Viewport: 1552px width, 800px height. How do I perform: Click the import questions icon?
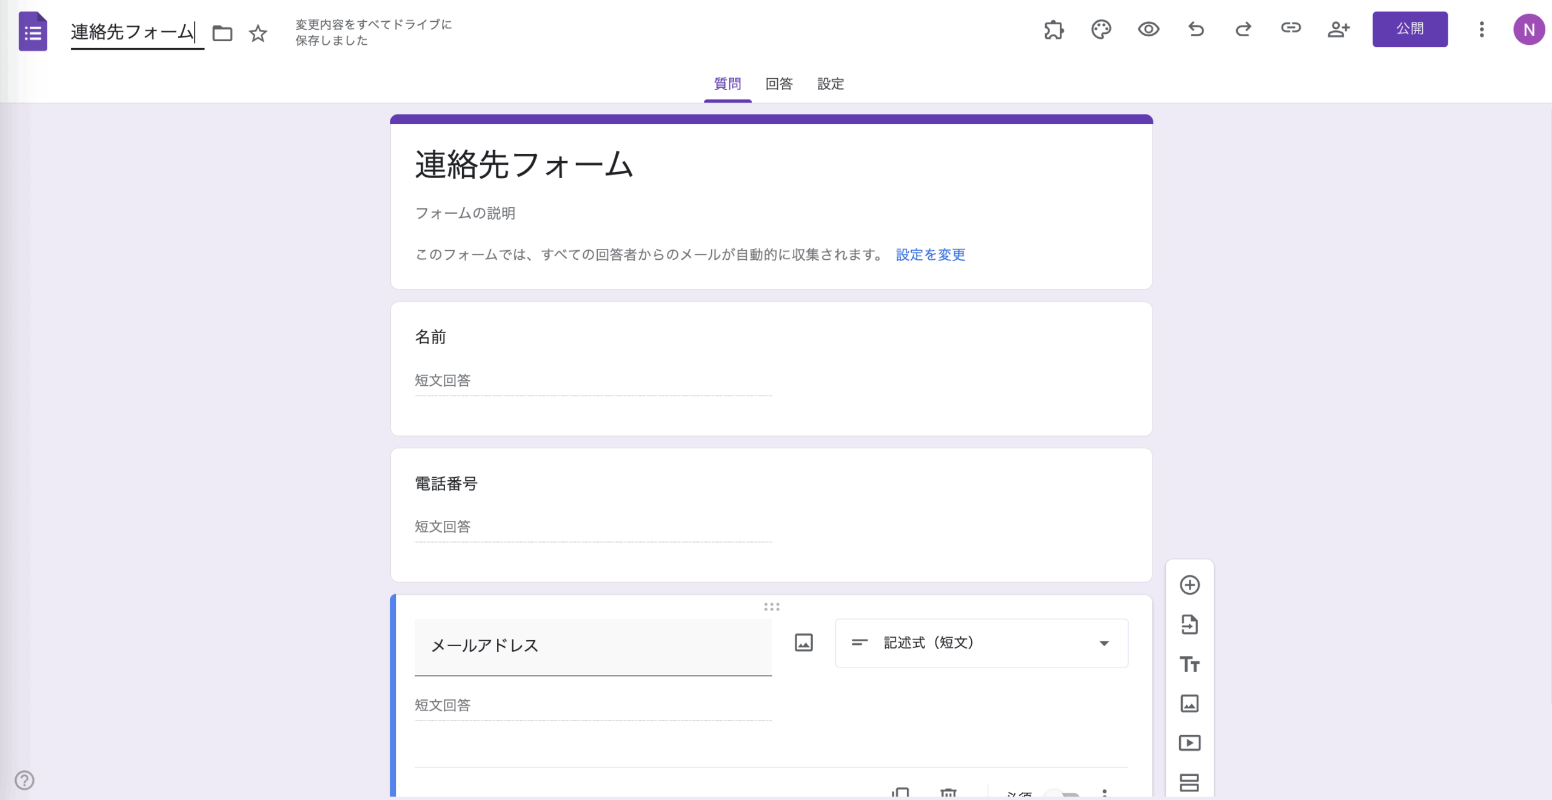[1189, 624]
